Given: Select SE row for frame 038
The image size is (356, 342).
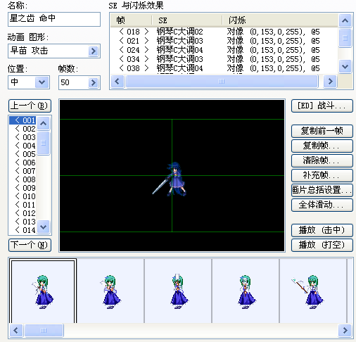Looking at the screenshot, I should click(x=224, y=68).
